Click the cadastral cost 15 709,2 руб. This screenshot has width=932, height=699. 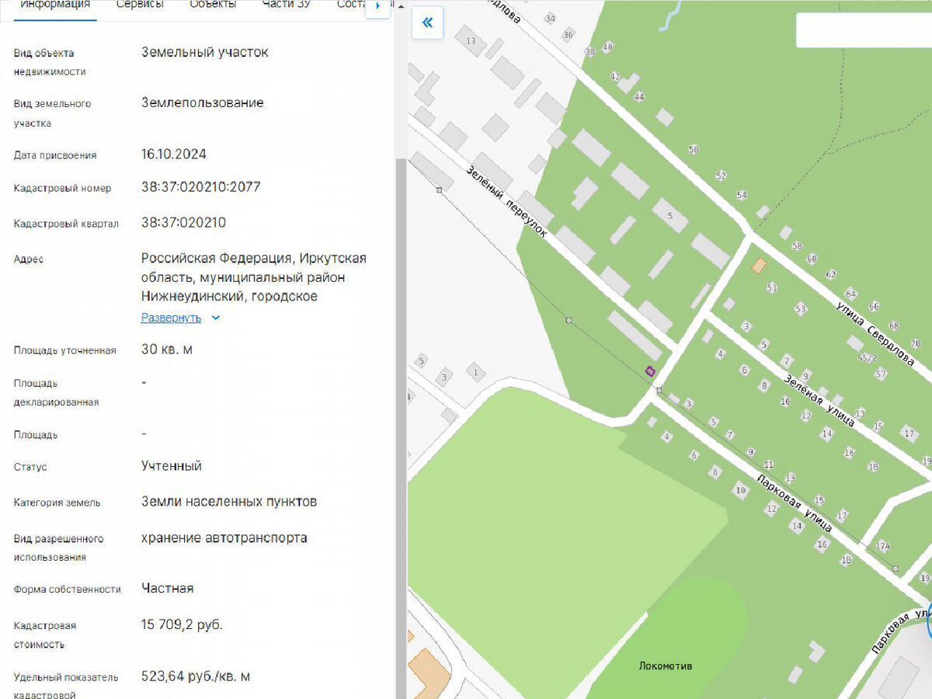(182, 624)
